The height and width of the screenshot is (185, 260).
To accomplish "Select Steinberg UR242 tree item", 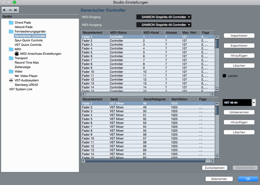I will click(26, 85).
